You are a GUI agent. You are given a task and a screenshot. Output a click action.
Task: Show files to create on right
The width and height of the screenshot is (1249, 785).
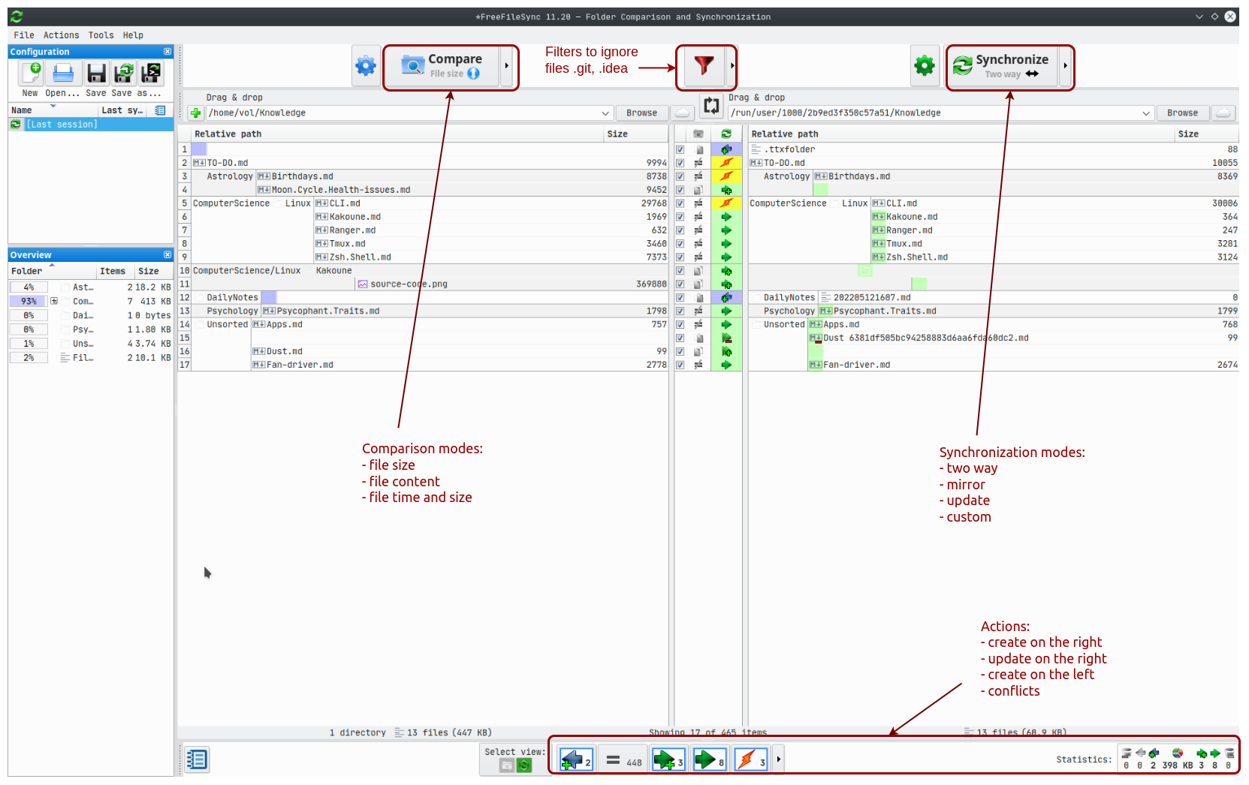(x=668, y=760)
